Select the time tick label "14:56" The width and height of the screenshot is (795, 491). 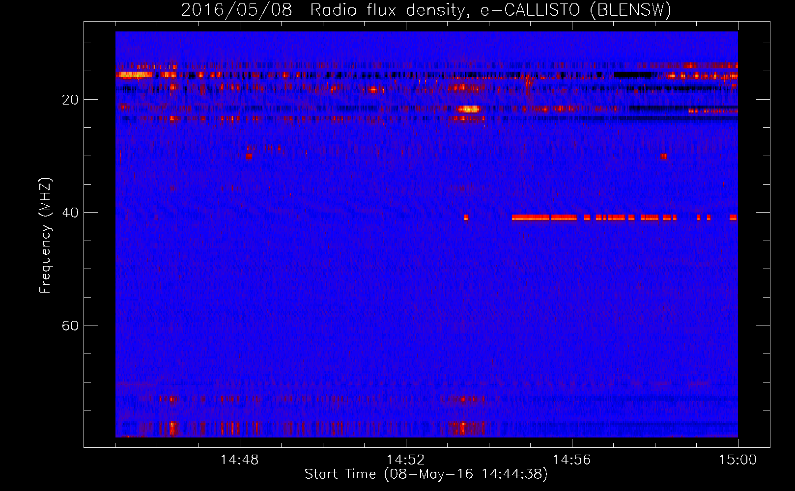pos(572,460)
